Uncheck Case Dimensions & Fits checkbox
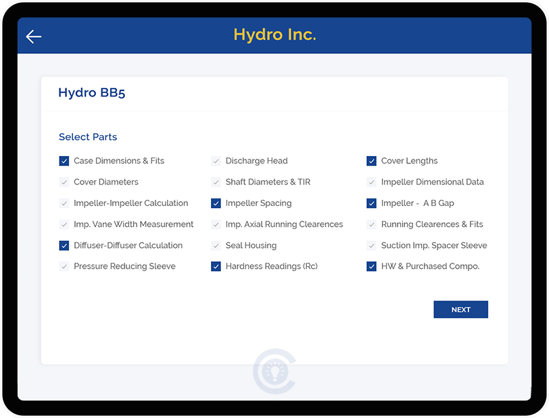 (x=64, y=161)
